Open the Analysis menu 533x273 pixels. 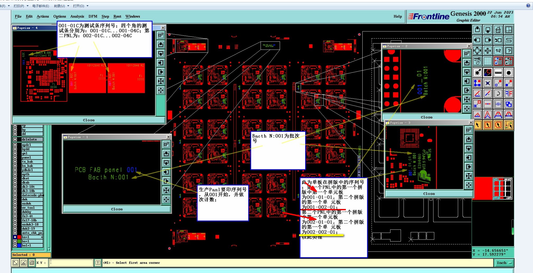77,16
